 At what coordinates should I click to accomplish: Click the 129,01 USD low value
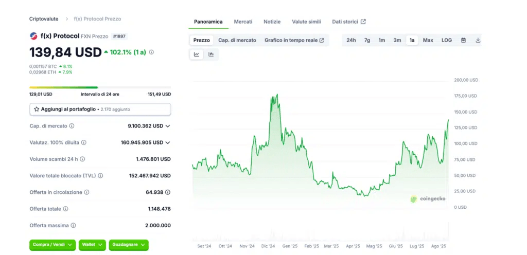pos(41,94)
